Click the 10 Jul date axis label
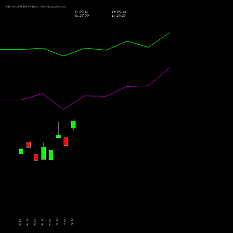Screen dimensions: 233x233 pyautogui.click(x=57, y=222)
